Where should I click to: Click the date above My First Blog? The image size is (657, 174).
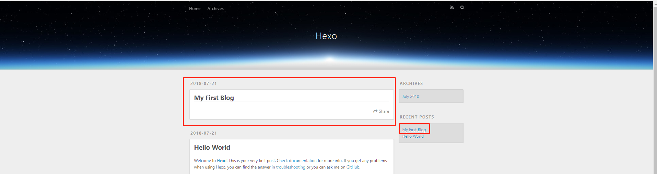point(204,83)
